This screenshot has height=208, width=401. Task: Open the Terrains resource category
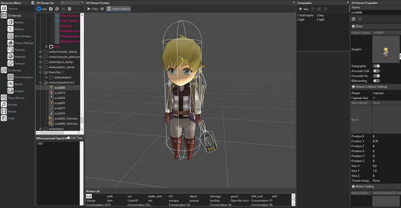(x=4, y=9)
